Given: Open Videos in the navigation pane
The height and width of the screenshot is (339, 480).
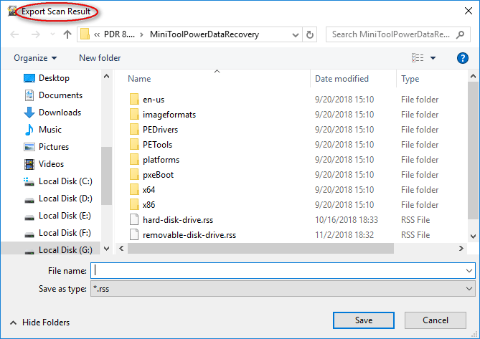Looking at the screenshot, I should [x=51, y=164].
